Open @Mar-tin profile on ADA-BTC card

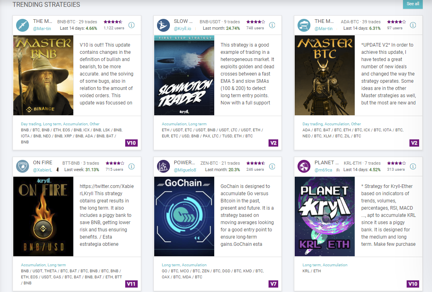tap(323, 29)
